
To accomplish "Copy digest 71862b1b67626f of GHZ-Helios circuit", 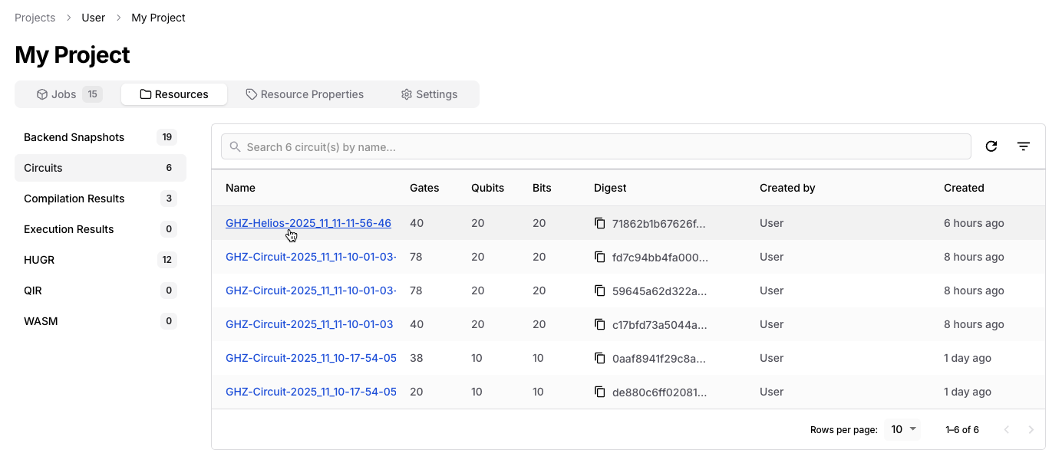I will [x=600, y=223].
